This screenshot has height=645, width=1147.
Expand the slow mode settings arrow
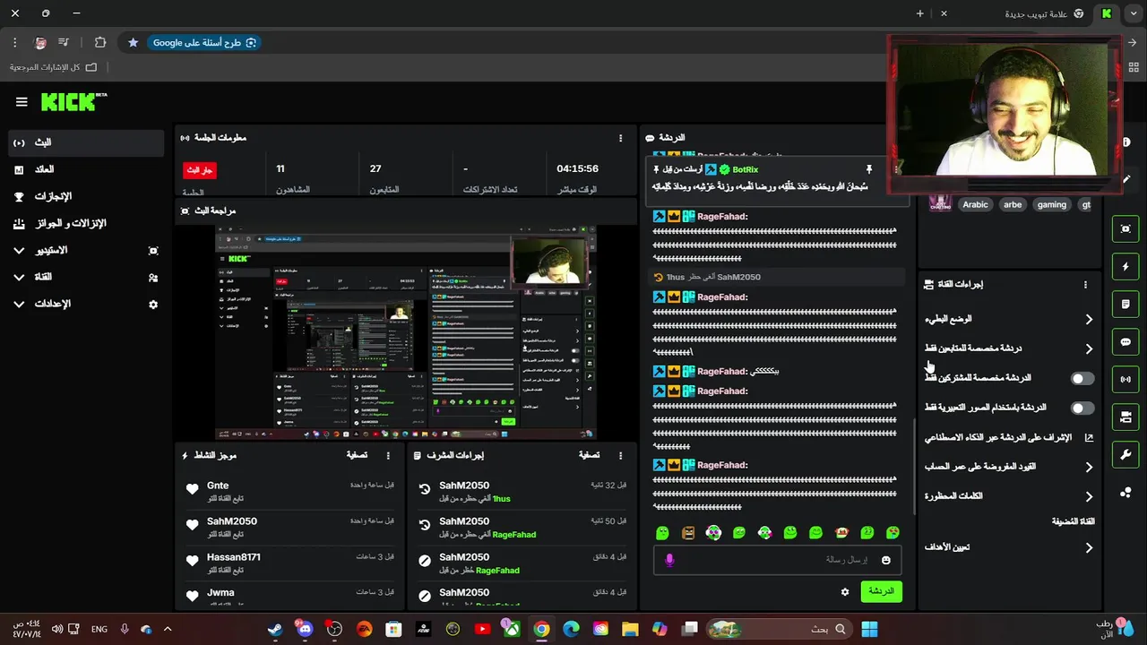(1089, 319)
